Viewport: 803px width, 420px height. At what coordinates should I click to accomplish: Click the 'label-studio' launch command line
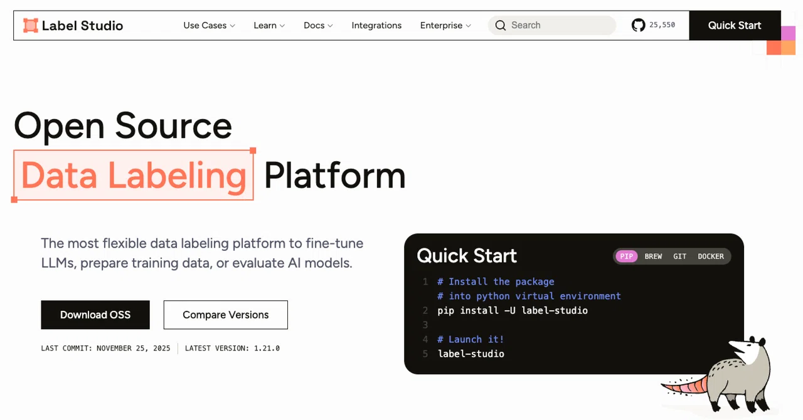(471, 354)
